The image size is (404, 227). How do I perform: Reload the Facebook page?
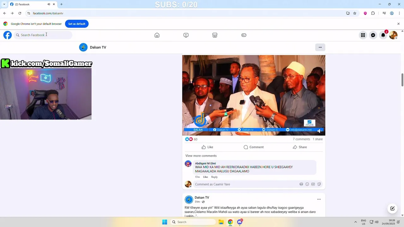click(x=20, y=13)
